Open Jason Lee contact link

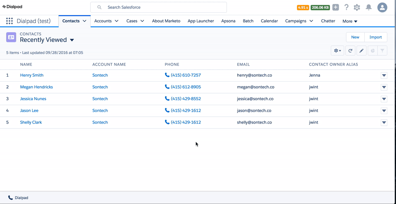pyautogui.click(x=29, y=110)
